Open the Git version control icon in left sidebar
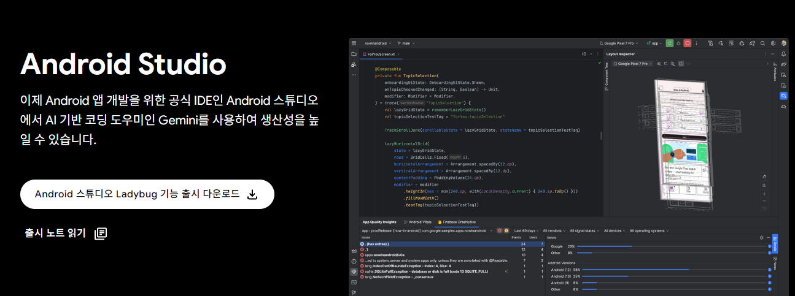The image size is (795, 296). [x=354, y=292]
